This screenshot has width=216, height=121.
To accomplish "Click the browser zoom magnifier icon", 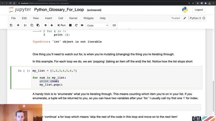I will point(189,3).
